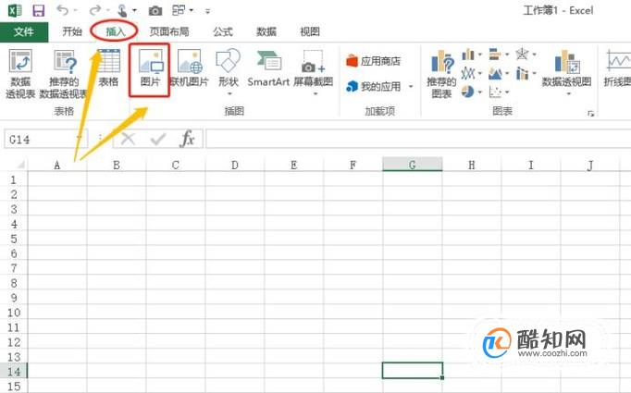Select column G header

pos(412,165)
